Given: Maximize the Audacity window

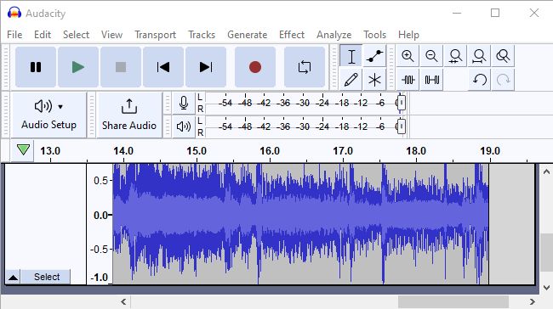Looking at the screenshot, I should click(495, 13).
